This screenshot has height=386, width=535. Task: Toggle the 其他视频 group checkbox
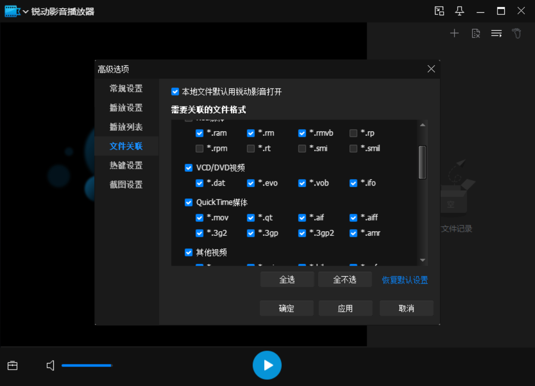pyautogui.click(x=189, y=252)
